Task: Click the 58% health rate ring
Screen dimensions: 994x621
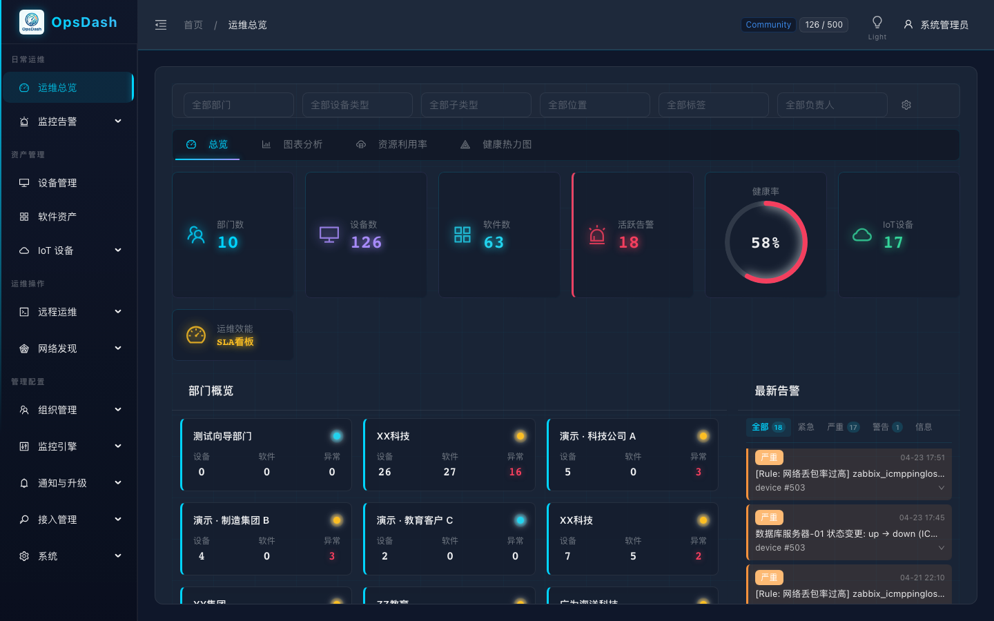Action: click(x=766, y=242)
